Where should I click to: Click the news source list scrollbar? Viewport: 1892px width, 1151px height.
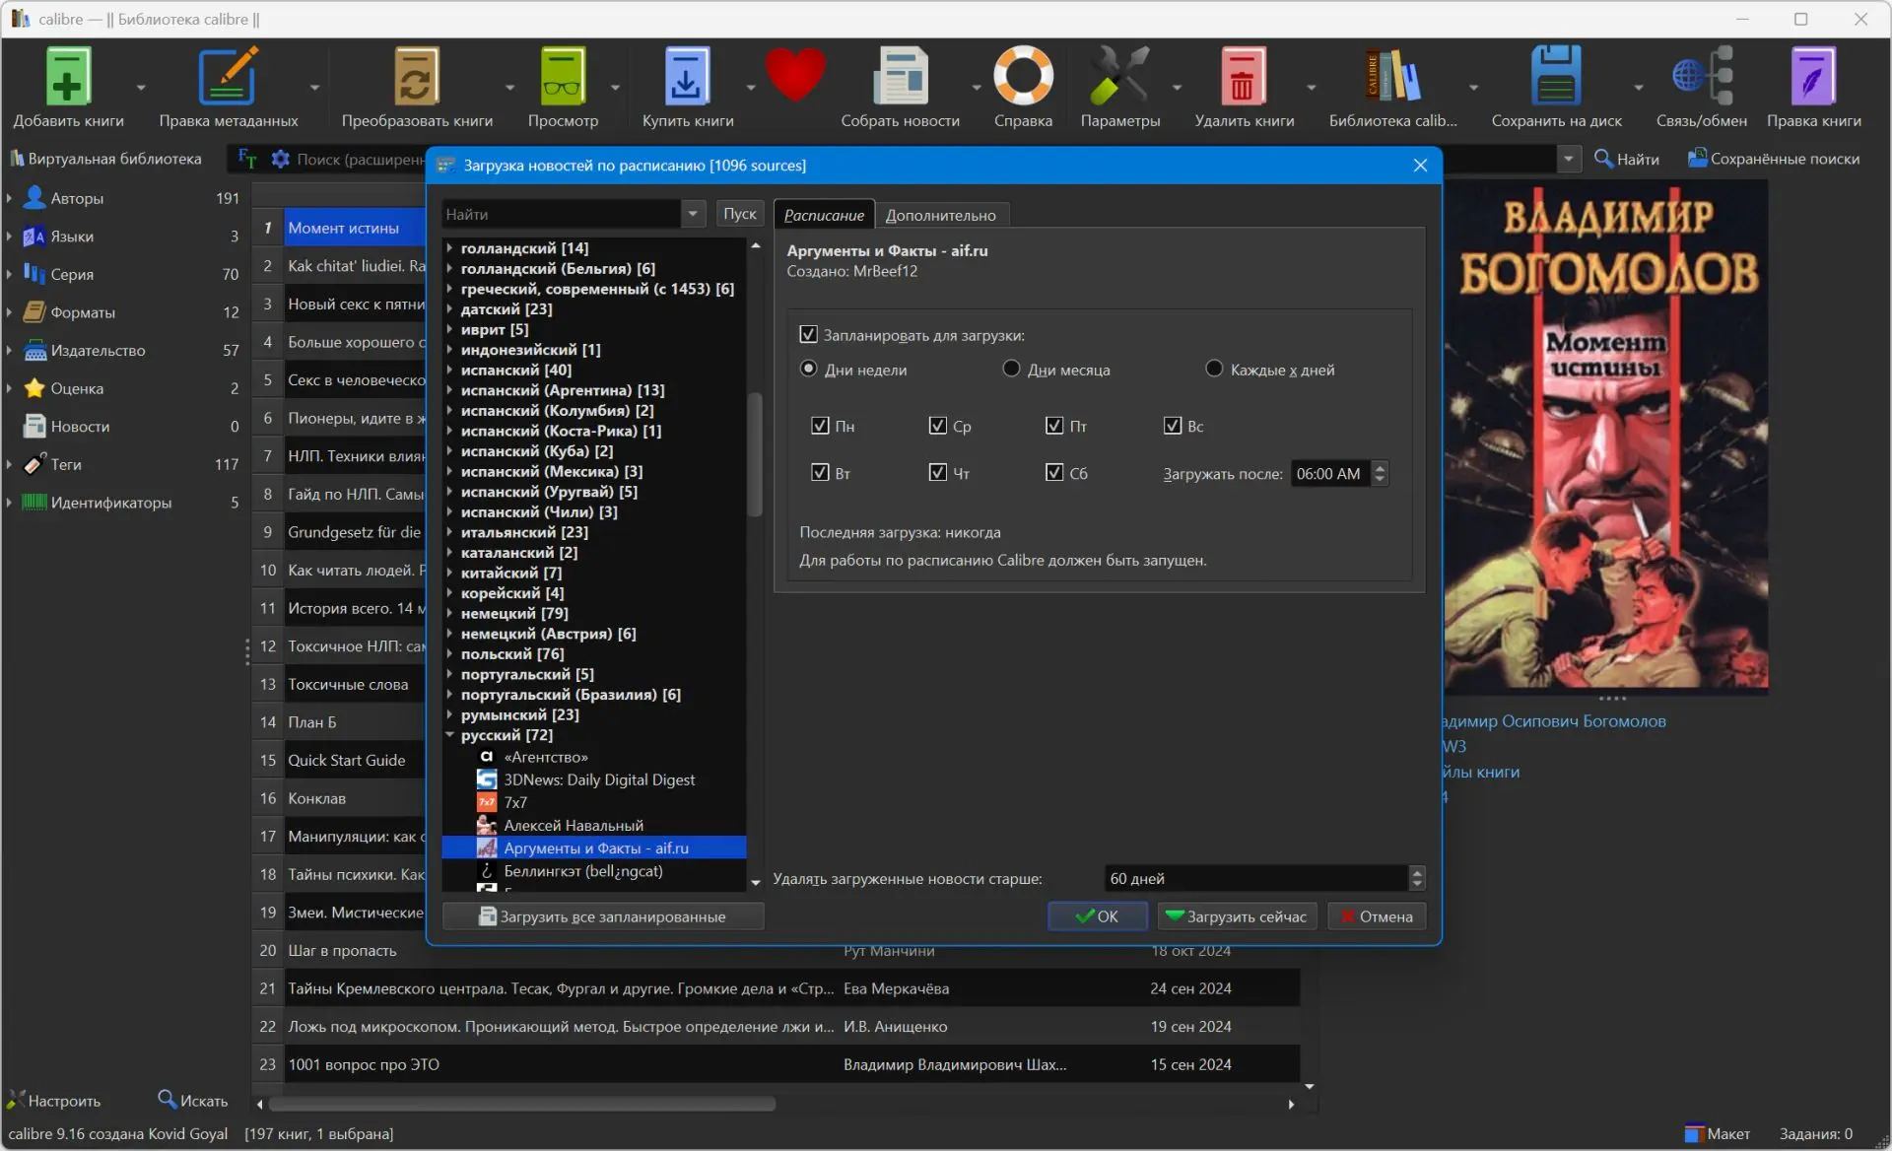(755, 455)
